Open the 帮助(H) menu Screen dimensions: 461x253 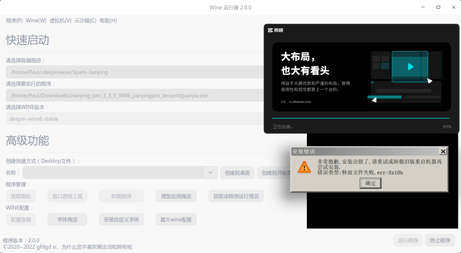(x=108, y=20)
